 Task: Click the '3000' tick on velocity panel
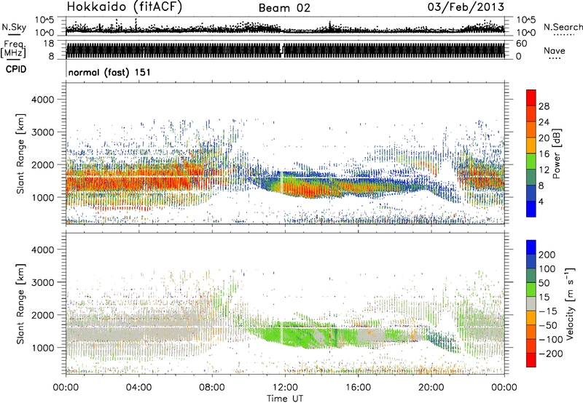(42, 282)
